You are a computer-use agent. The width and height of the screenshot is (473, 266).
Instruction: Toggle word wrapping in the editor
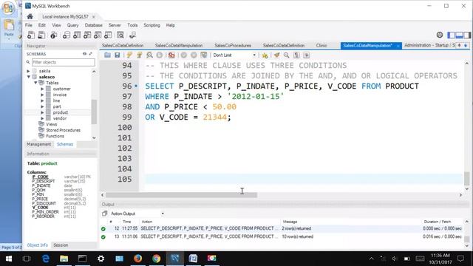[307, 55]
